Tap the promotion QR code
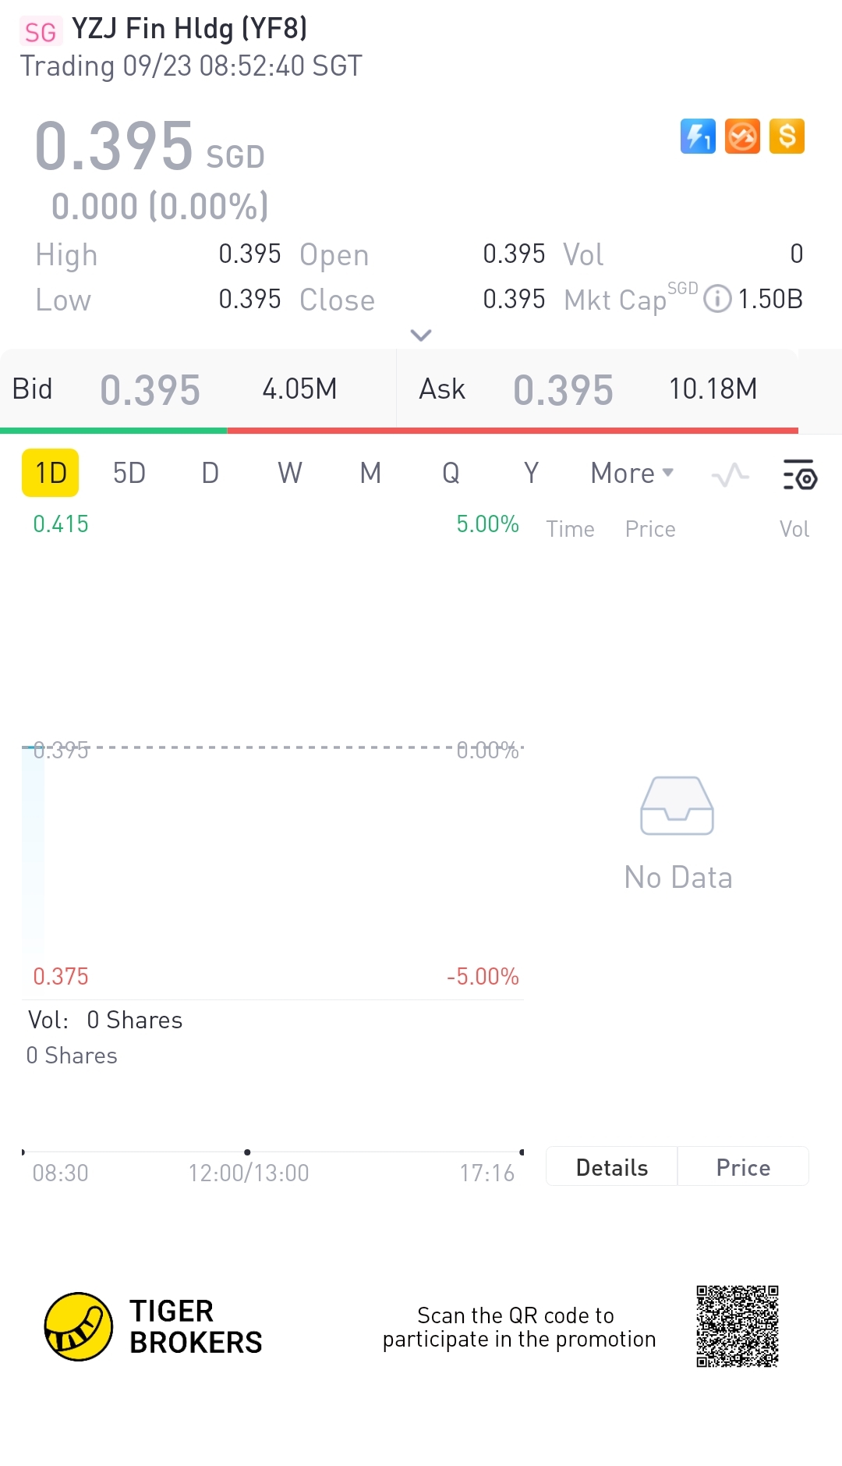 click(x=737, y=1326)
